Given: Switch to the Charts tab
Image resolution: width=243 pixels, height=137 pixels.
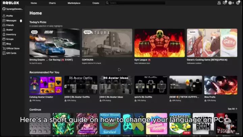Looking at the screenshot, I should pyautogui.click(x=52, y=3).
